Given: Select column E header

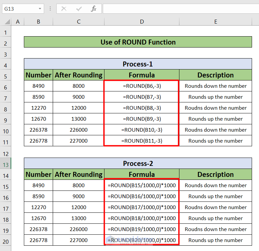Looking at the screenshot, I should point(216,22).
